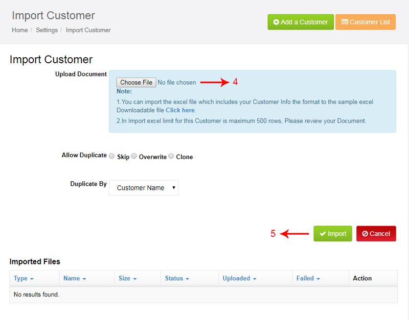Click the checkmark icon on Import button

(323, 234)
